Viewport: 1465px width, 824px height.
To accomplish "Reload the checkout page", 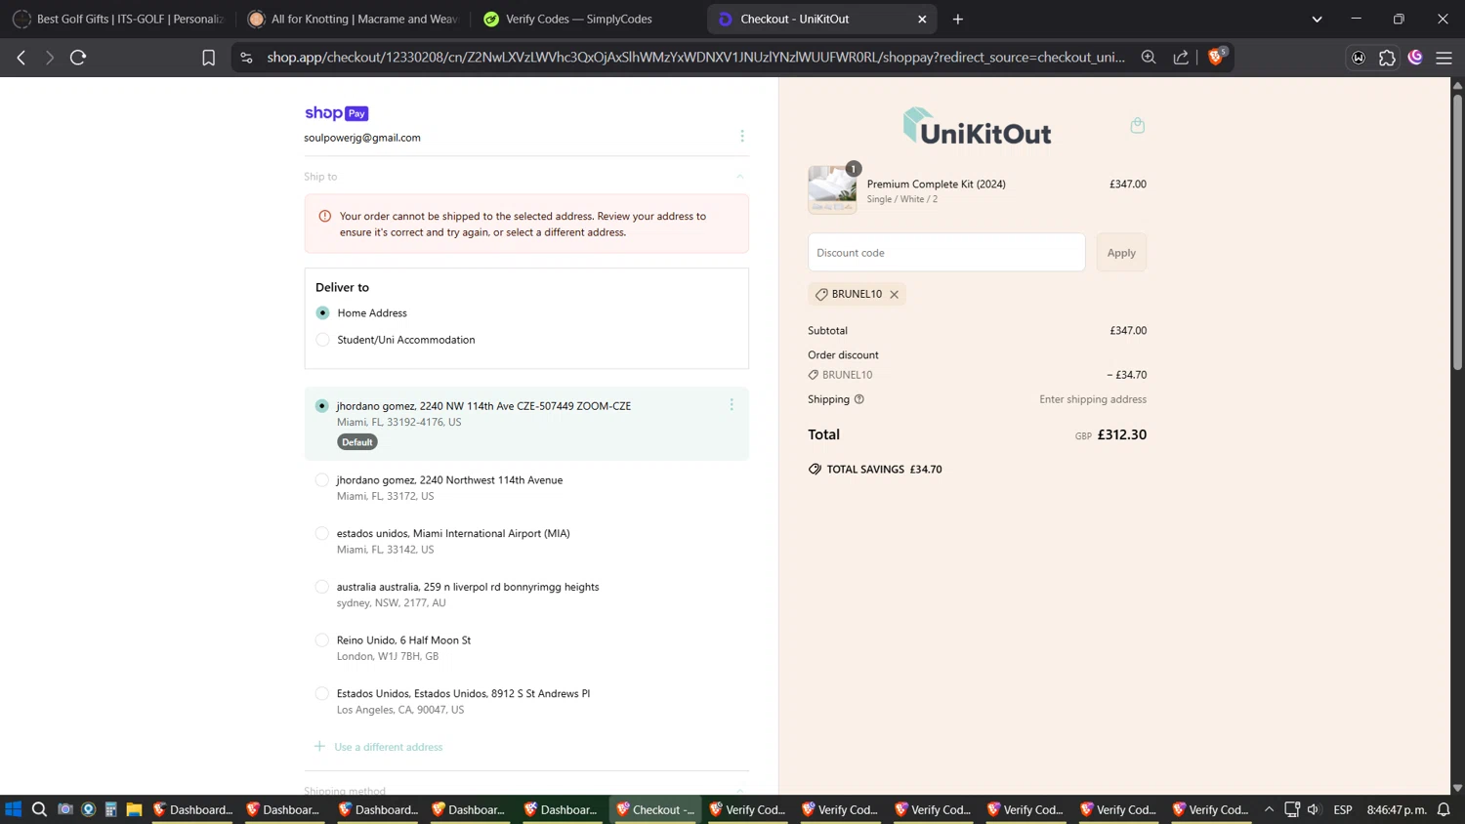I will coord(78,58).
